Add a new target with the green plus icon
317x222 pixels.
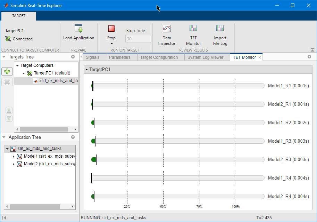[7, 71]
